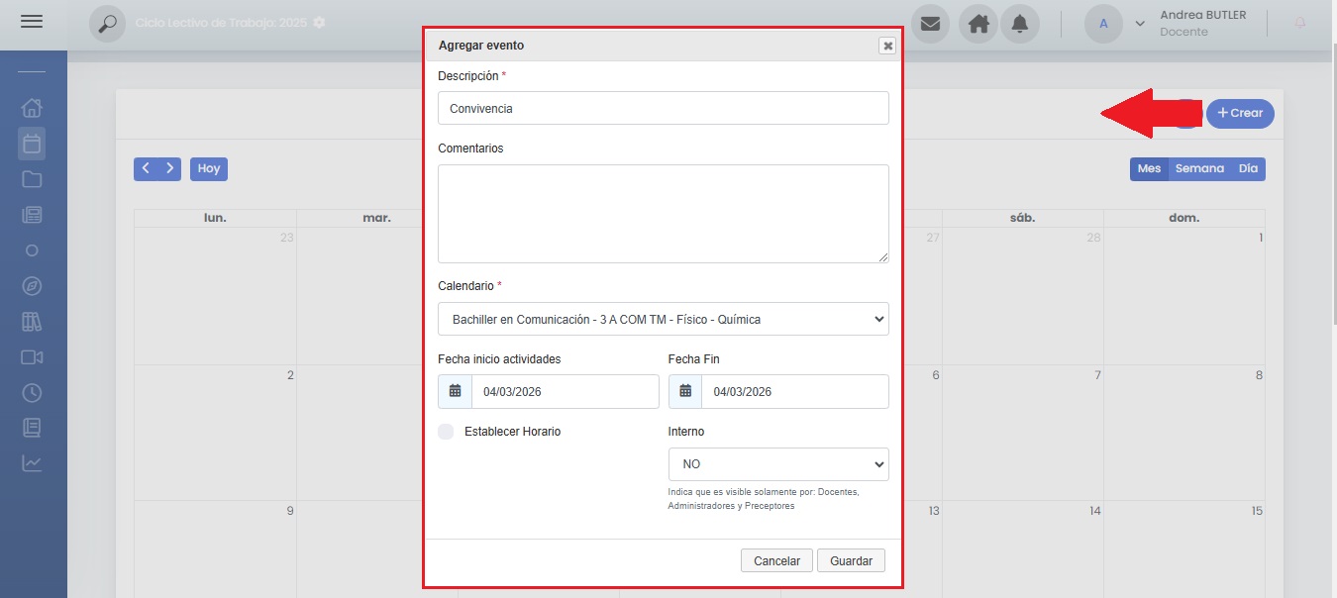Image resolution: width=1337 pixels, height=598 pixels.
Task: Open the newspaper icon in the sidebar
Action: (x=32, y=215)
